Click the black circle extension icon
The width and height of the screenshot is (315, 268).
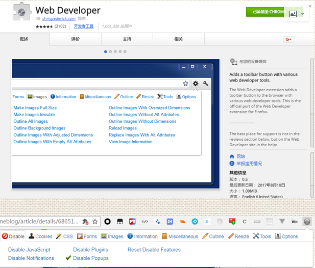pos(108,222)
